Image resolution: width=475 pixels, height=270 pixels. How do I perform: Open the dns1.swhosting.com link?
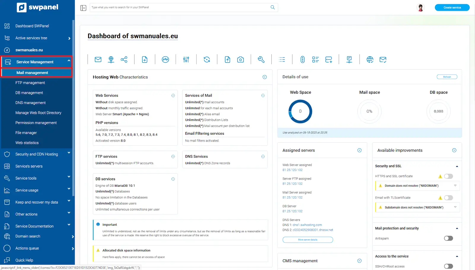point(307,225)
